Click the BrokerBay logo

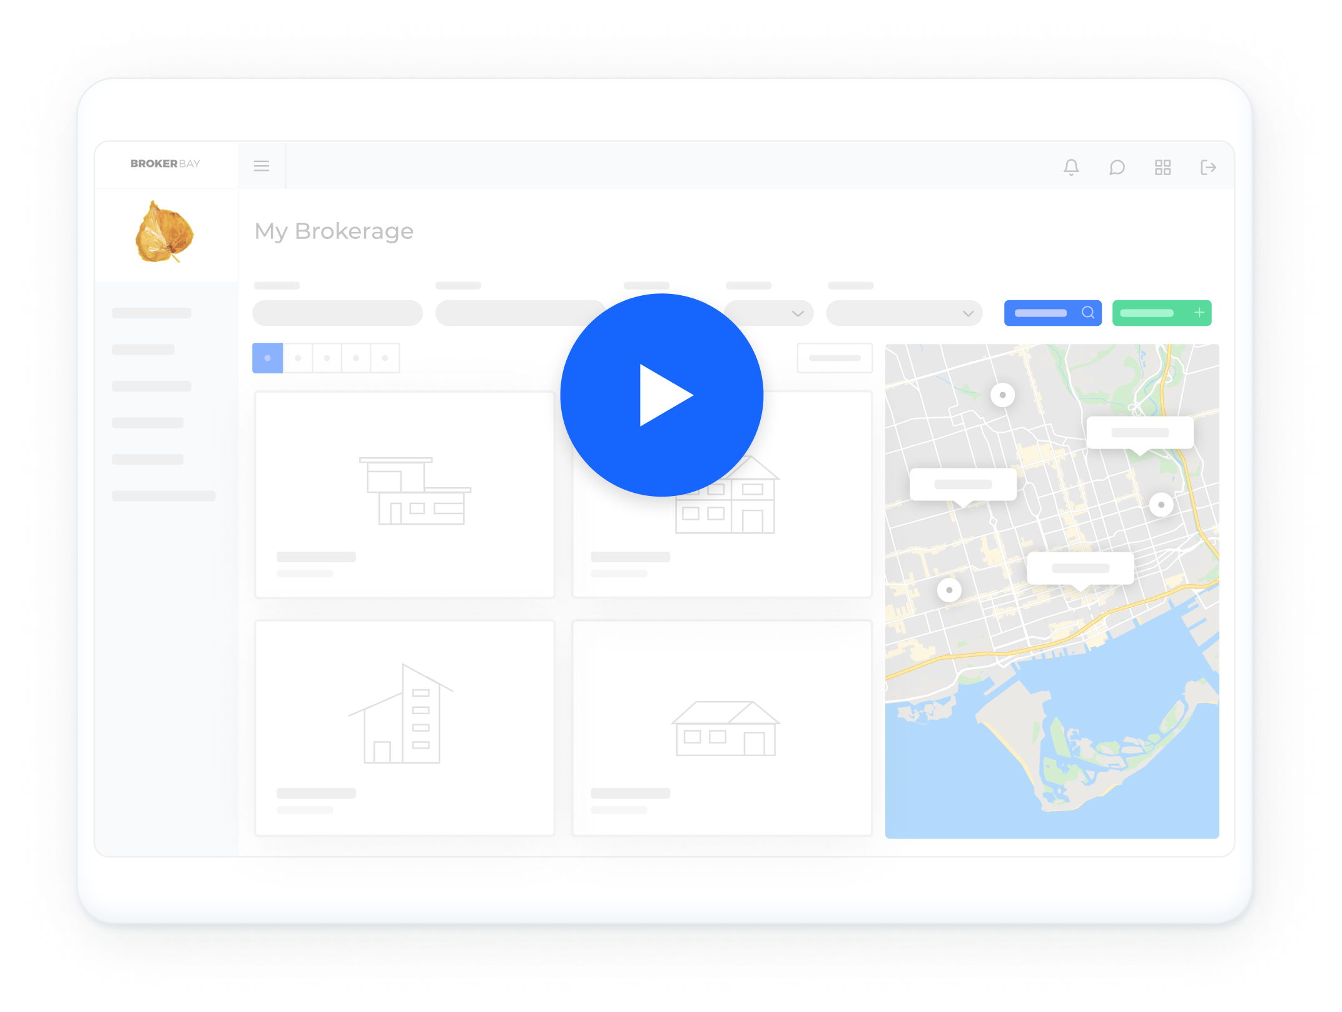pos(165,164)
